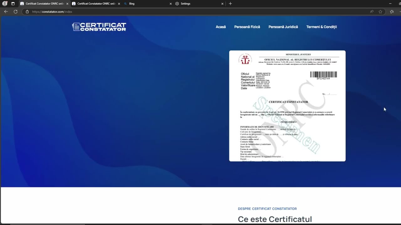
Task: Go back to the previous page
Action: click(6, 12)
